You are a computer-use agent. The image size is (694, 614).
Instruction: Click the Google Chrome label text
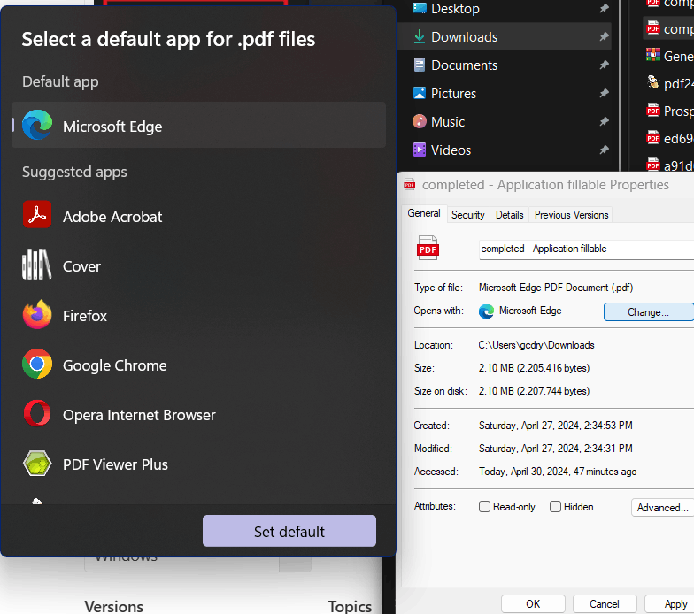tap(115, 366)
